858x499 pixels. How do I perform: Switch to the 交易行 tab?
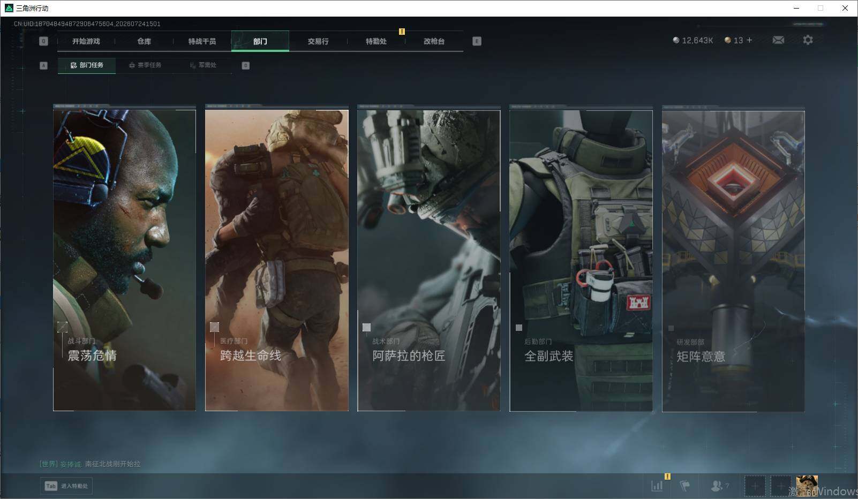[318, 41]
